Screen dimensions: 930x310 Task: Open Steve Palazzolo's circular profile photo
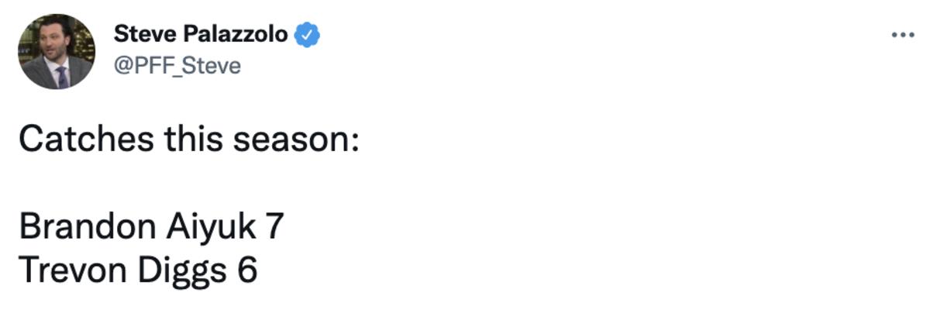pos(57,51)
